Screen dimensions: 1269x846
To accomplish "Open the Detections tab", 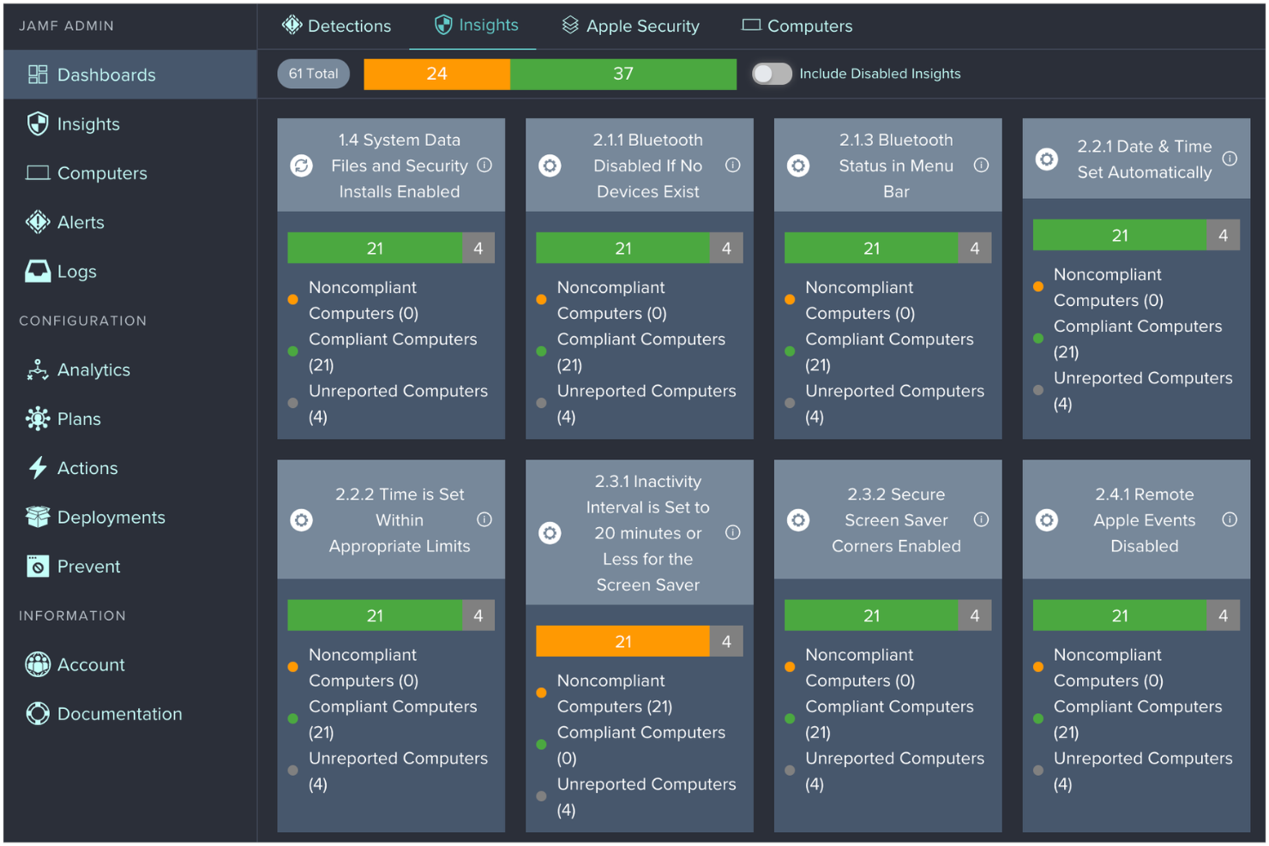I will (337, 26).
